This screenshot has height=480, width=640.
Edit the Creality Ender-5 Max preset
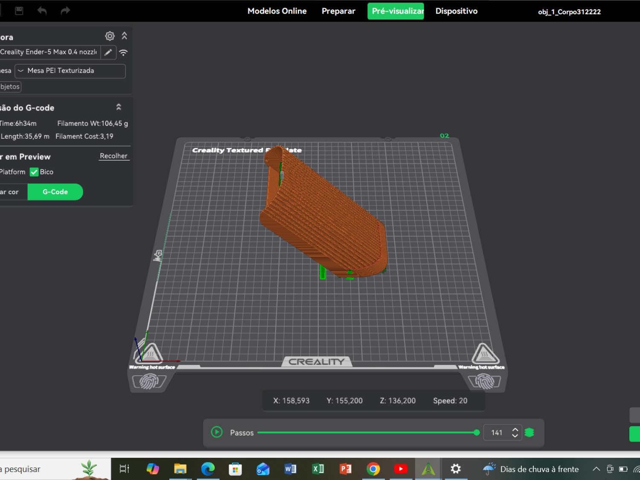(x=108, y=52)
